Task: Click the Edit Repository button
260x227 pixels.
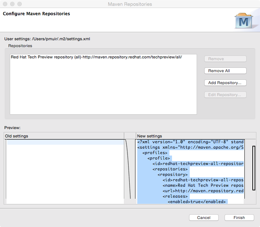Action: pyautogui.click(x=225, y=95)
